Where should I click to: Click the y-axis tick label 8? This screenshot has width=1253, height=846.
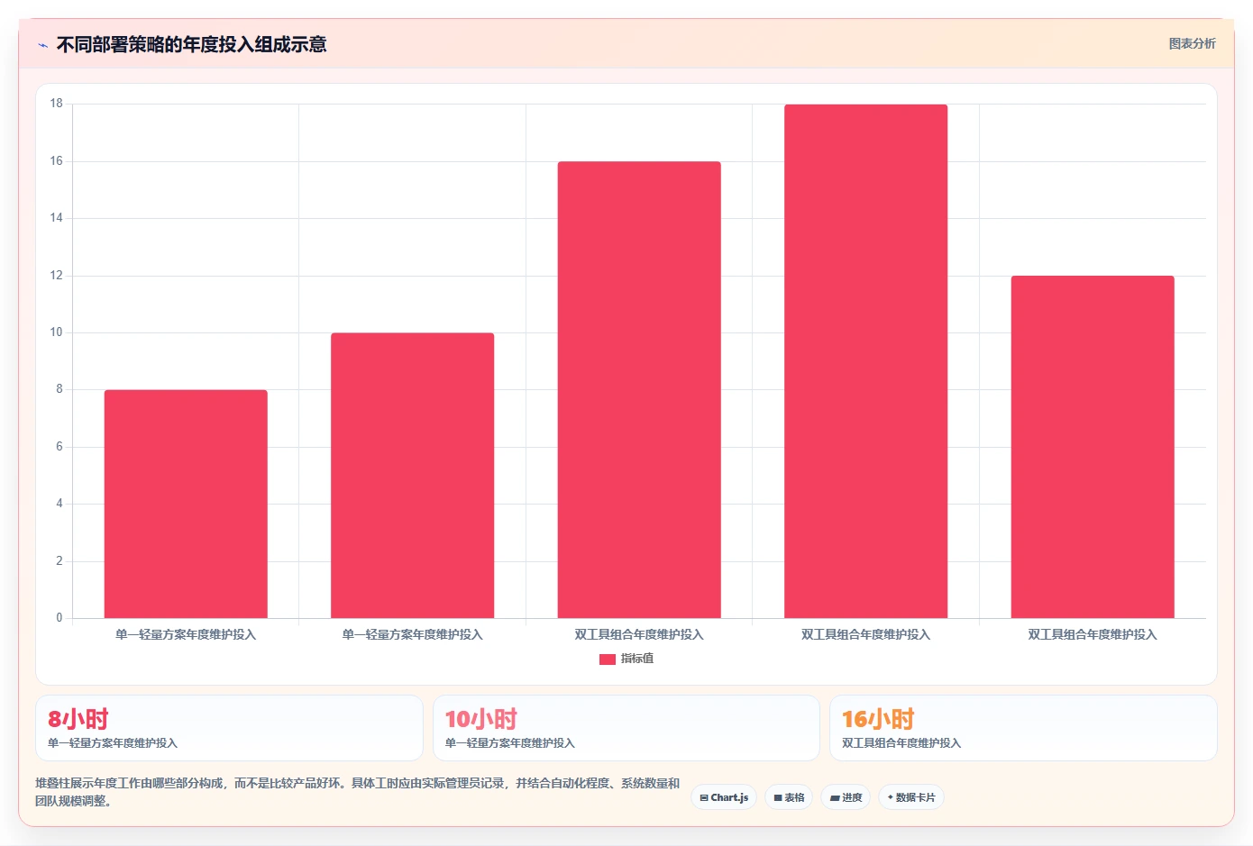tap(59, 389)
